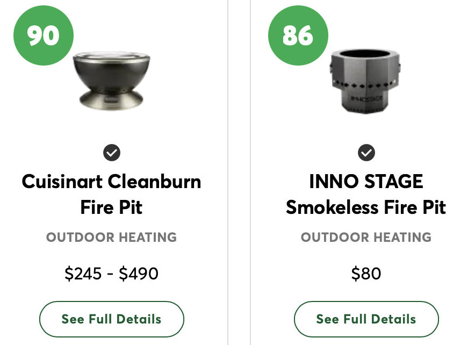Select Outdoor Heating category under Cuisinart
Screen dimensions: 453x345
112,237
